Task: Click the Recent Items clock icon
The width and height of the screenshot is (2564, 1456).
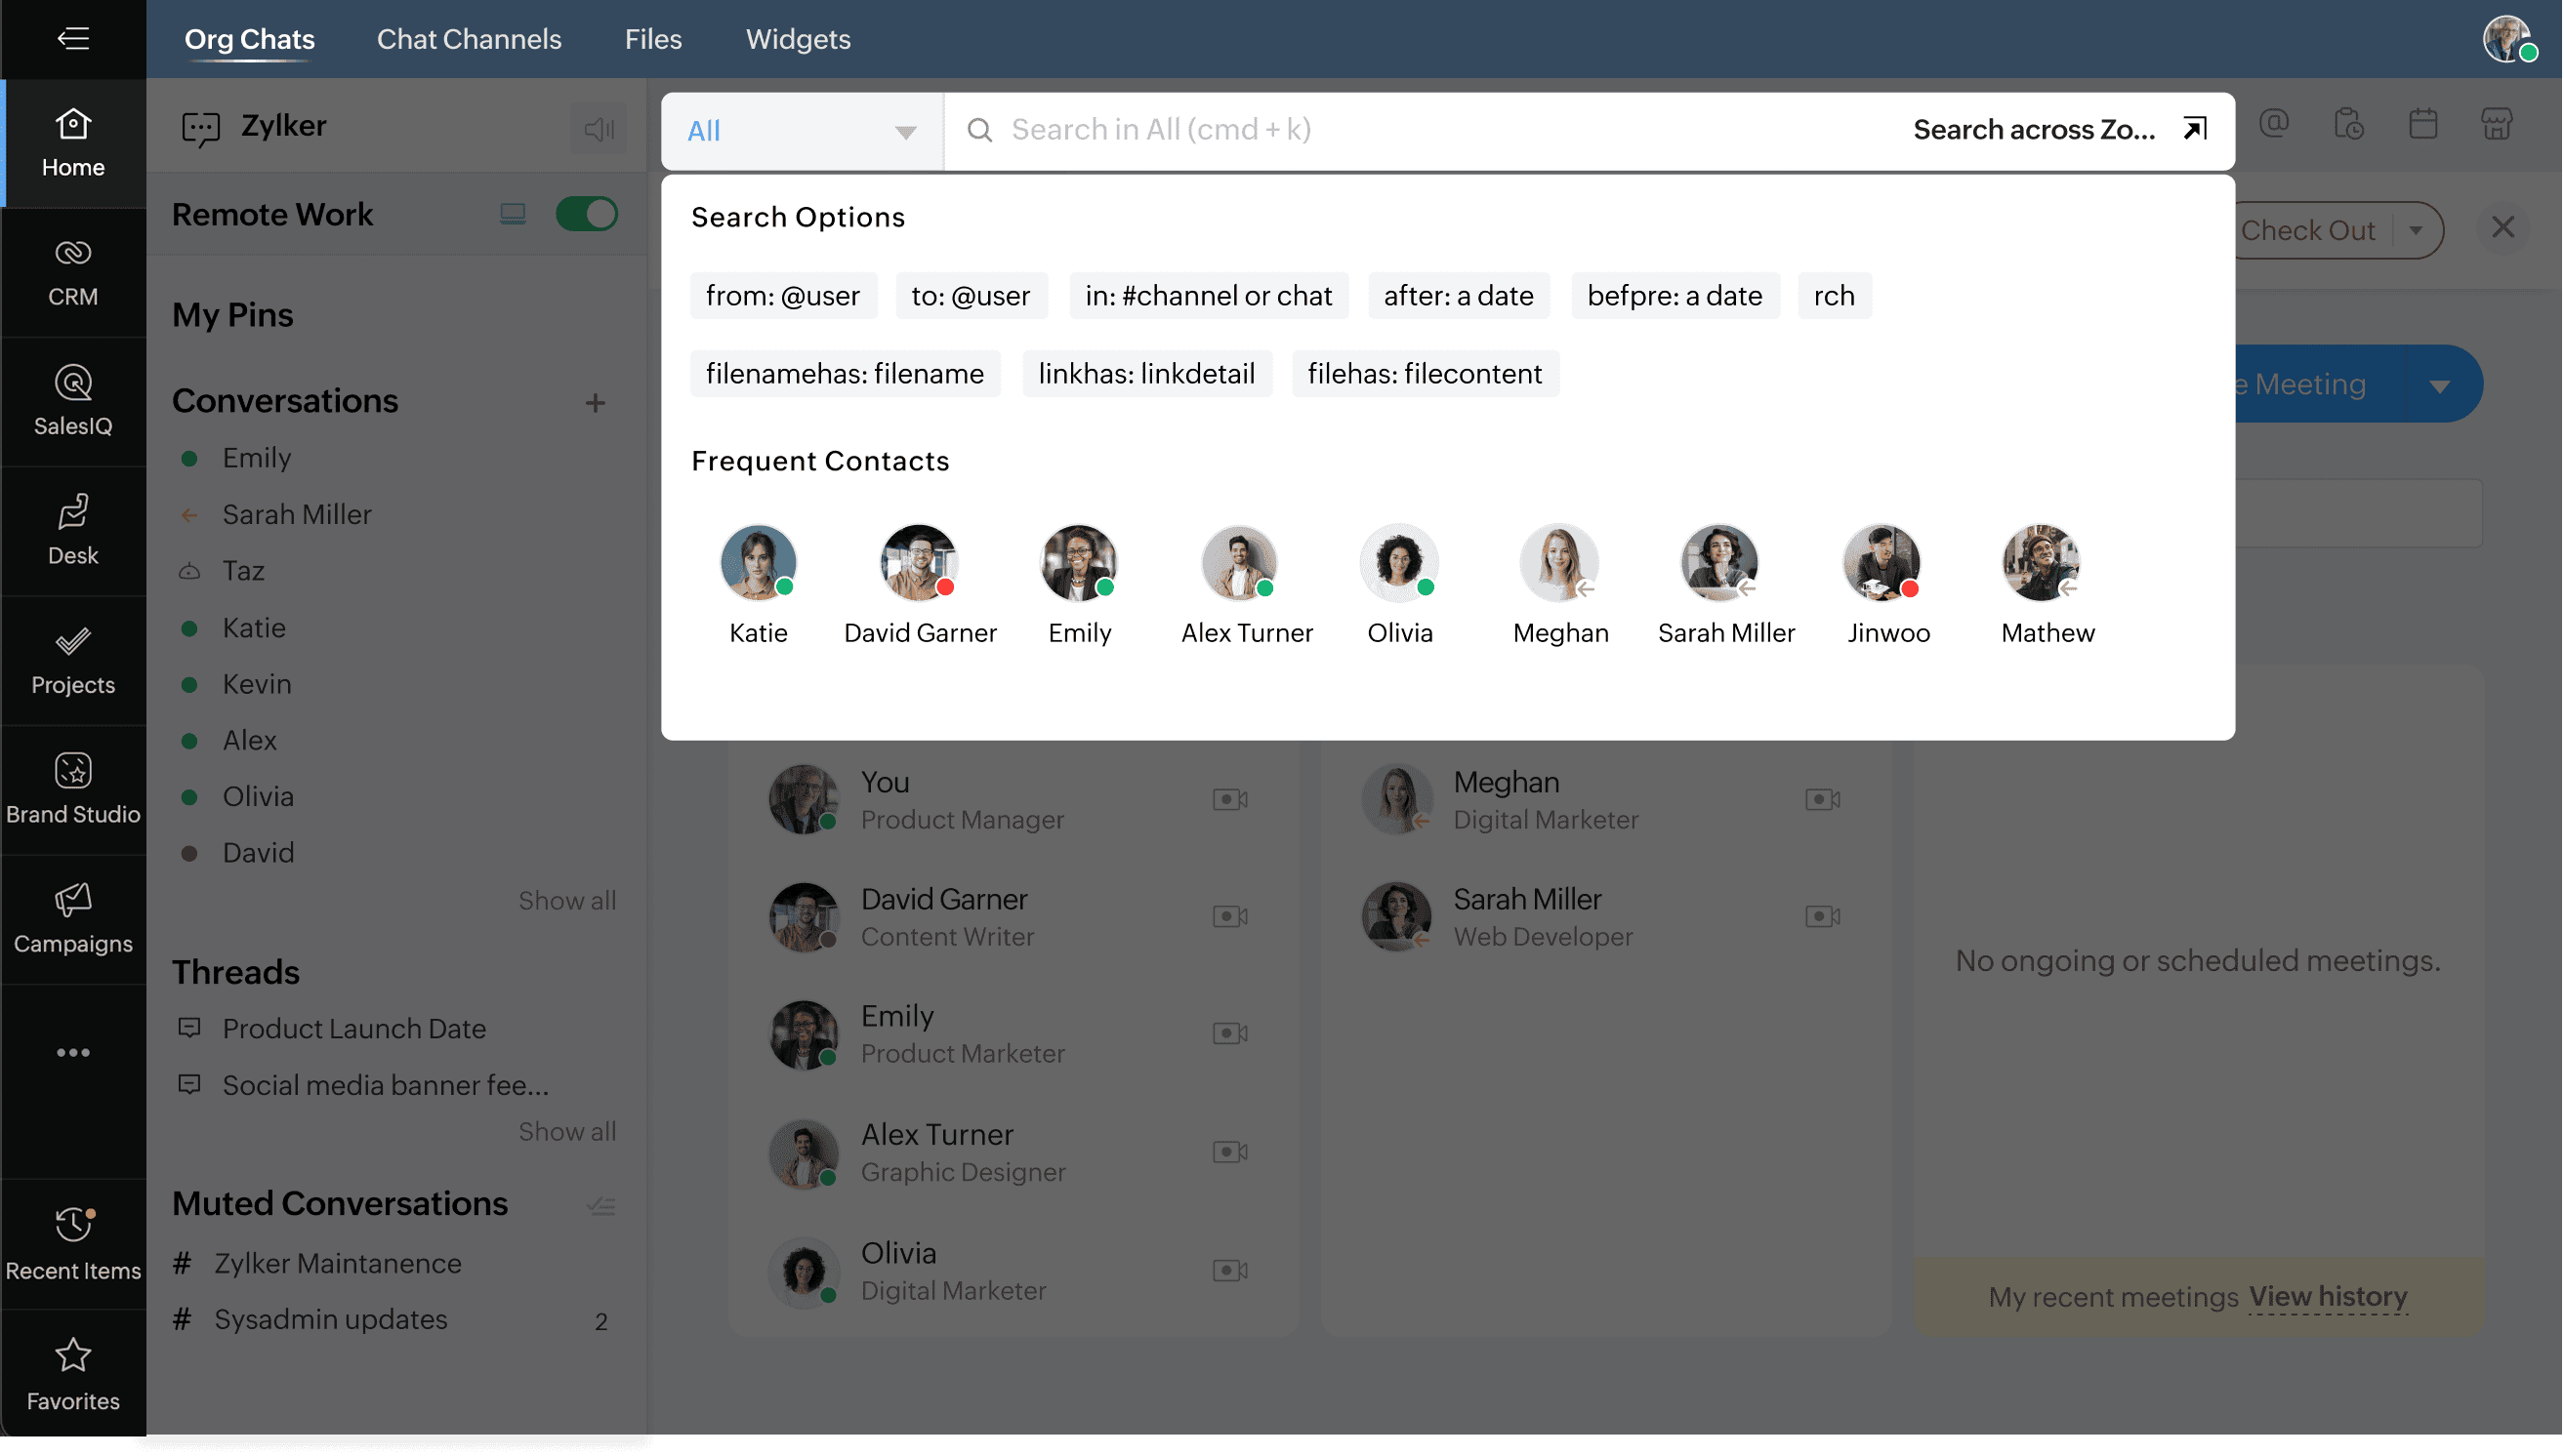Action: (x=73, y=1224)
